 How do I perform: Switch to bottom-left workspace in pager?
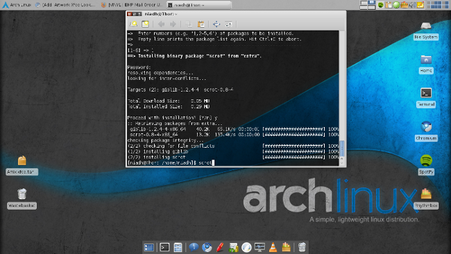click(364, 7)
